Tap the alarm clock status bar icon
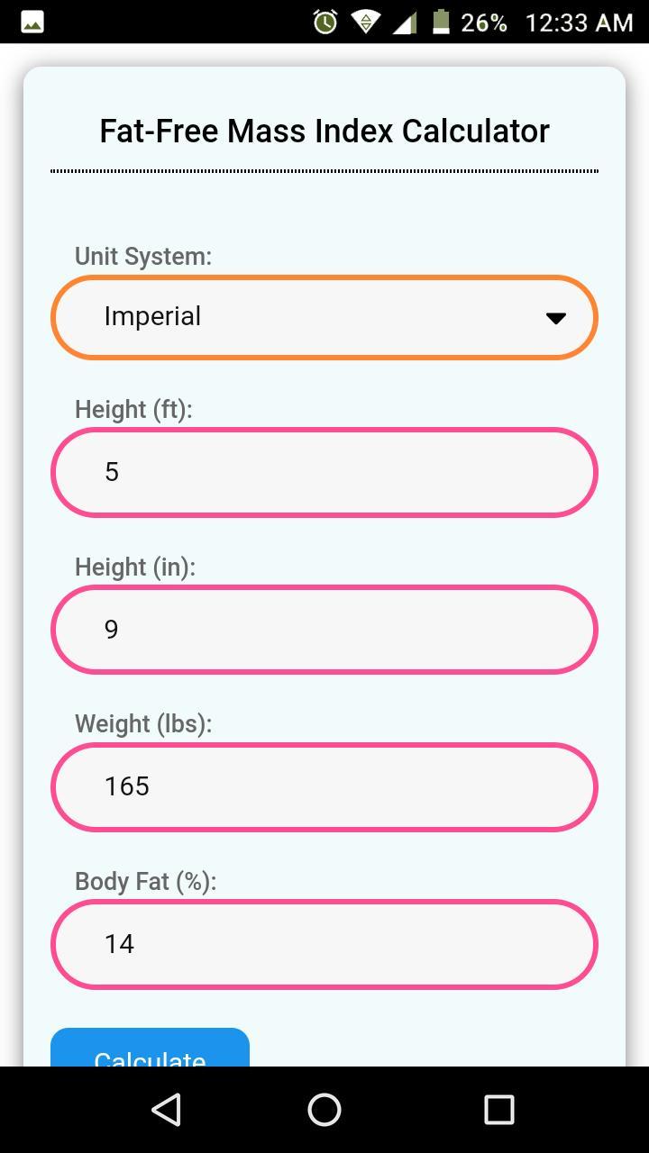 (326, 20)
